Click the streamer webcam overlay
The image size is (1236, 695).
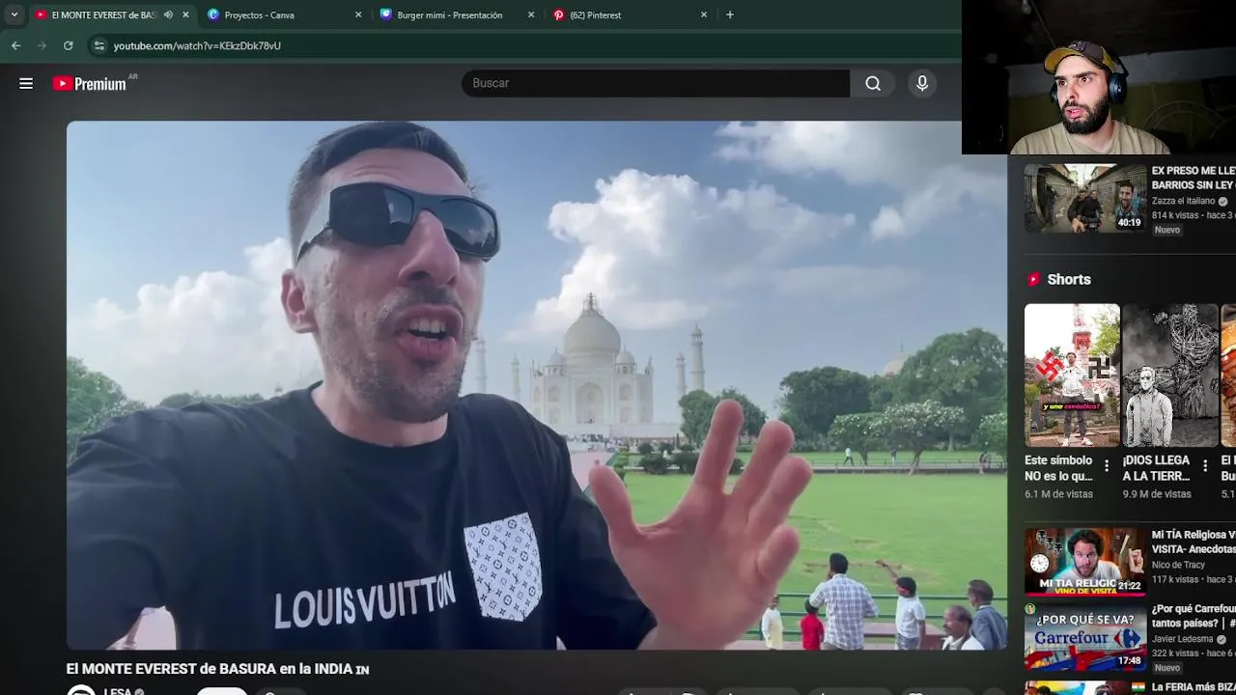1099,77
